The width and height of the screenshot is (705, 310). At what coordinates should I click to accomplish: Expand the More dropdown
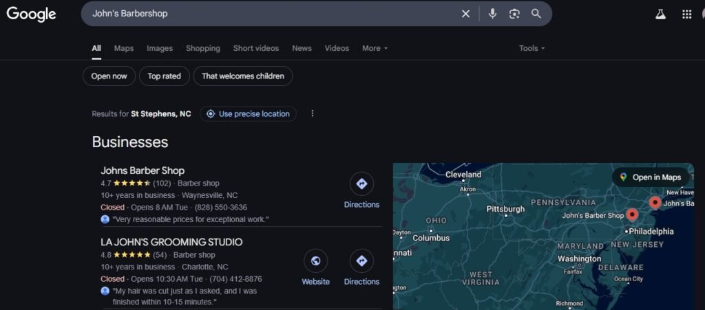[375, 48]
